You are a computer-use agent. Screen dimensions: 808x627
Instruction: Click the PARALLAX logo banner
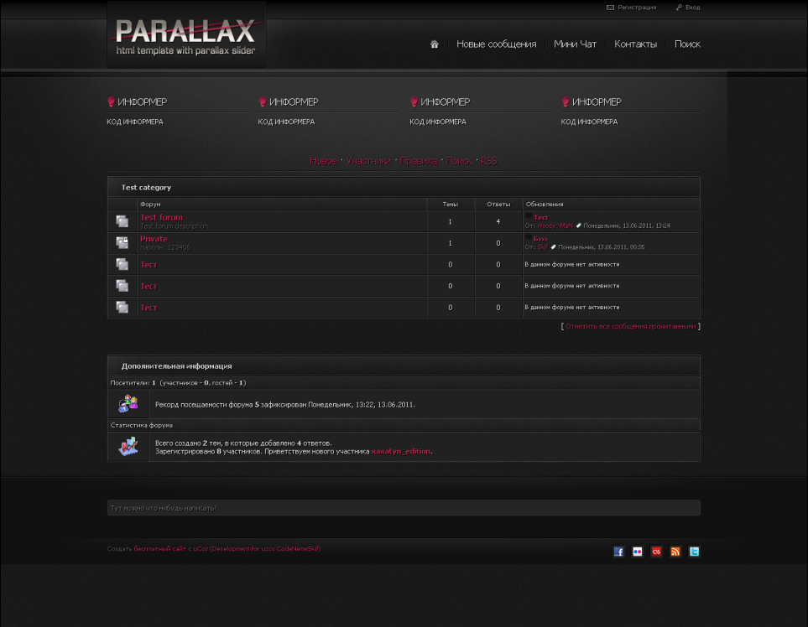(x=185, y=35)
